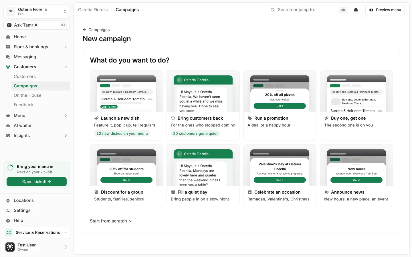Expand the Menu sidebar section
Screen dimensions: 412x257
tap(66, 116)
